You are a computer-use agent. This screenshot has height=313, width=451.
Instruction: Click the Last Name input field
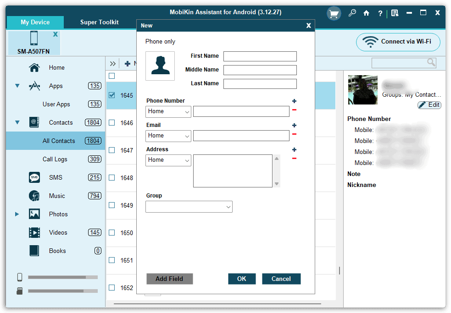(260, 84)
